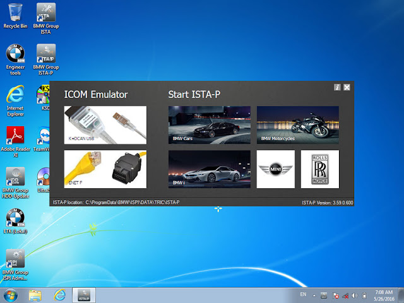Launch BMW Group ISPI Admin shortcut
The width and height of the screenshot is (404, 303).
(x=15, y=264)
